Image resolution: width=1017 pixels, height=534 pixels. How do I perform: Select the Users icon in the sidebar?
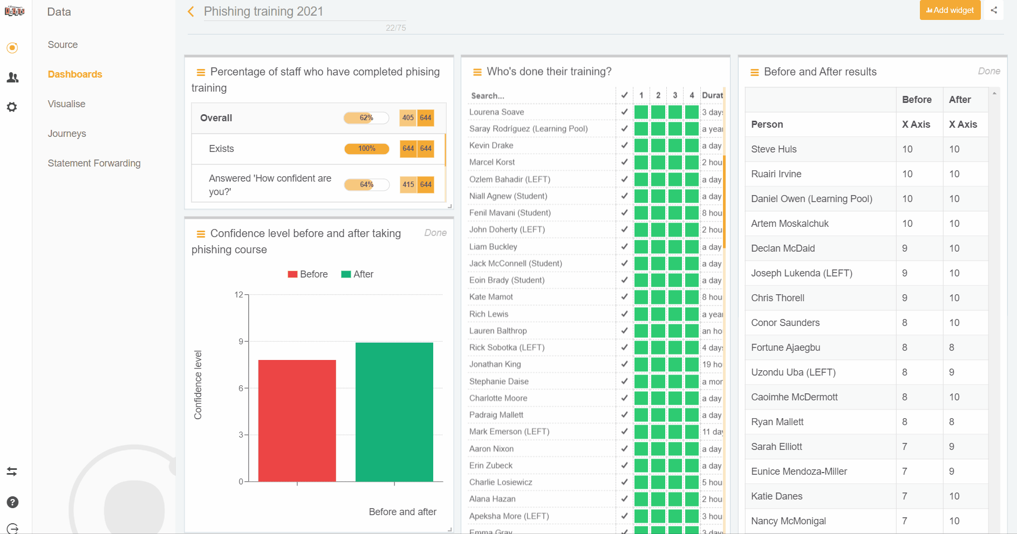(x=12, y=78)
